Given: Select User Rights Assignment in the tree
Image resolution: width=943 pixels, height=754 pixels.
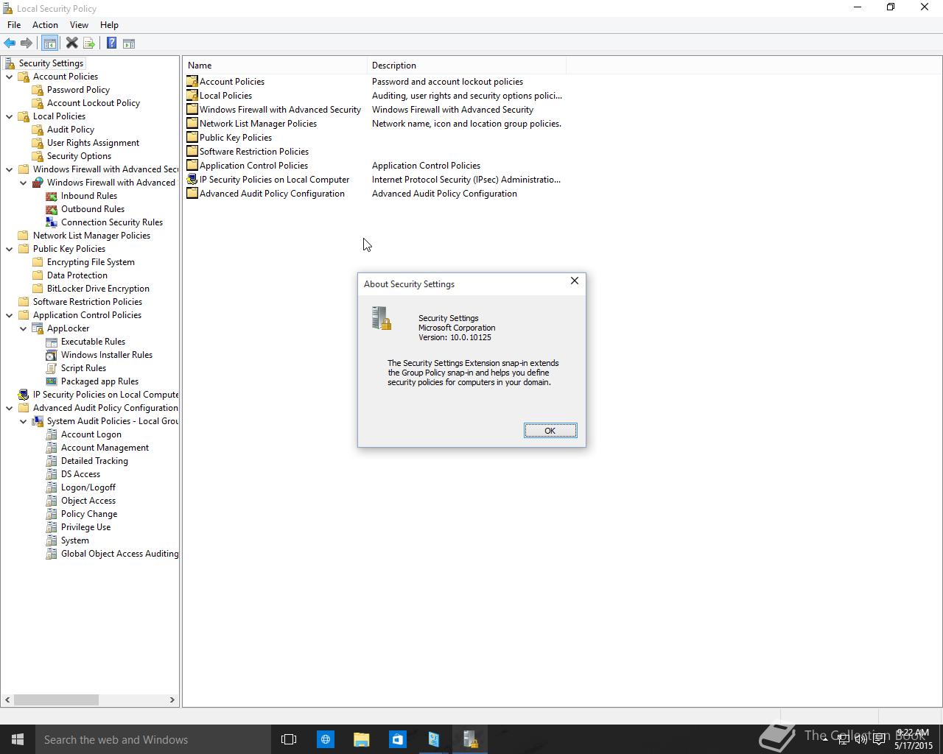Looking at the screenshot, I should (x=93, y=143).
